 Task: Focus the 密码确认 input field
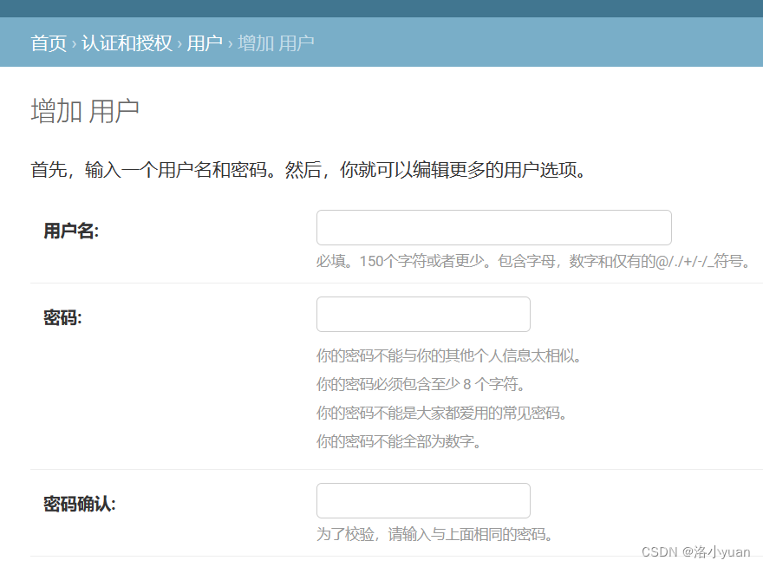[x=423, y=501]
